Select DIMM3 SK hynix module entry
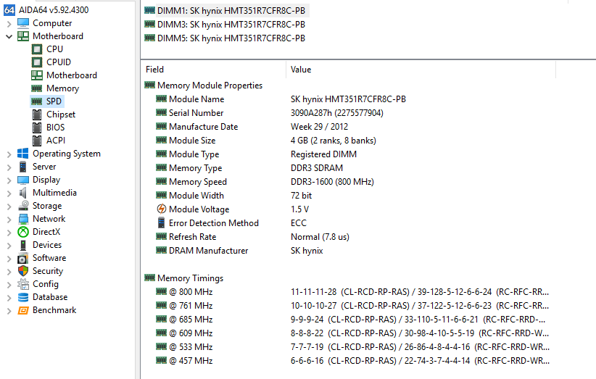Image resolution: width=596 pixels, height=379 pixels. 225,25
